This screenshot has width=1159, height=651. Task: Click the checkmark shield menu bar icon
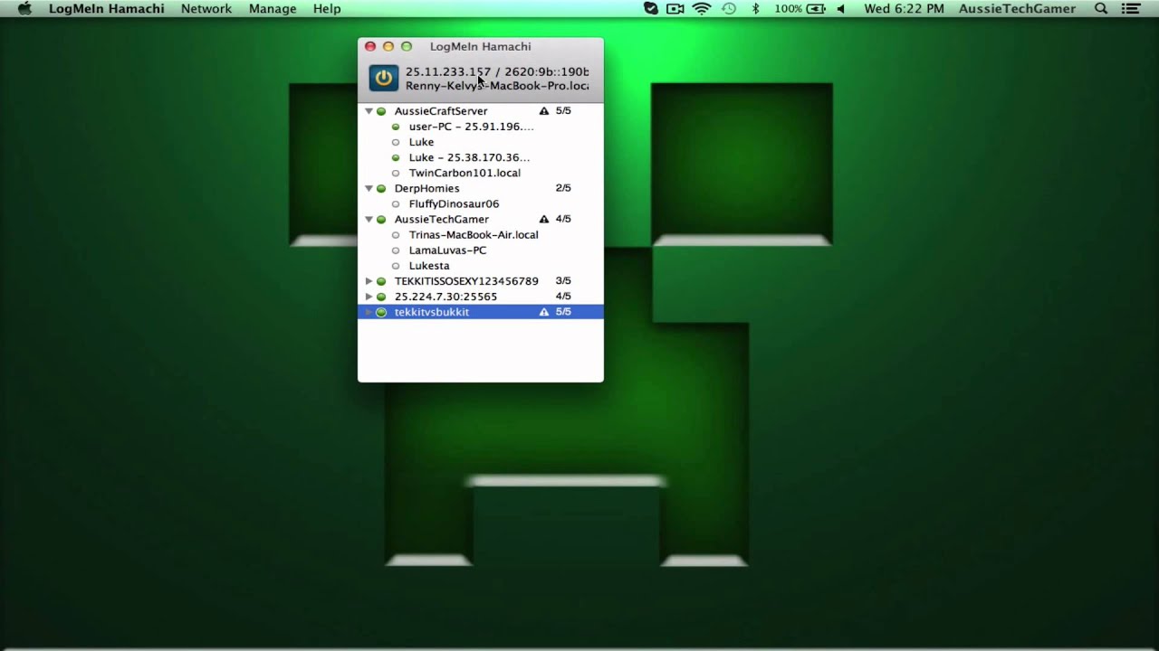650,8
